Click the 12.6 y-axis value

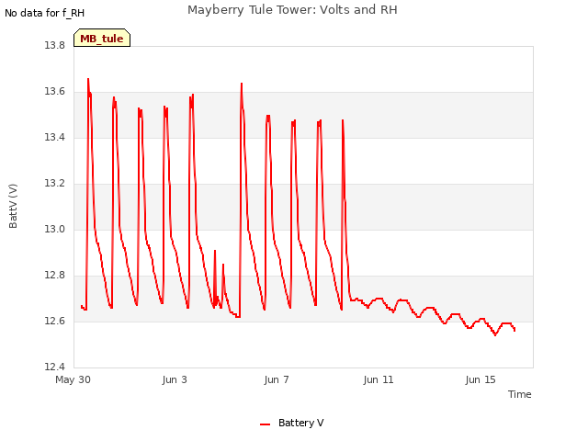(x=55, y=321)
